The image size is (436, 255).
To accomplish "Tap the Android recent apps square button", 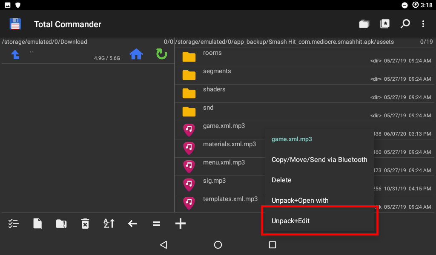I will [272, 245].
